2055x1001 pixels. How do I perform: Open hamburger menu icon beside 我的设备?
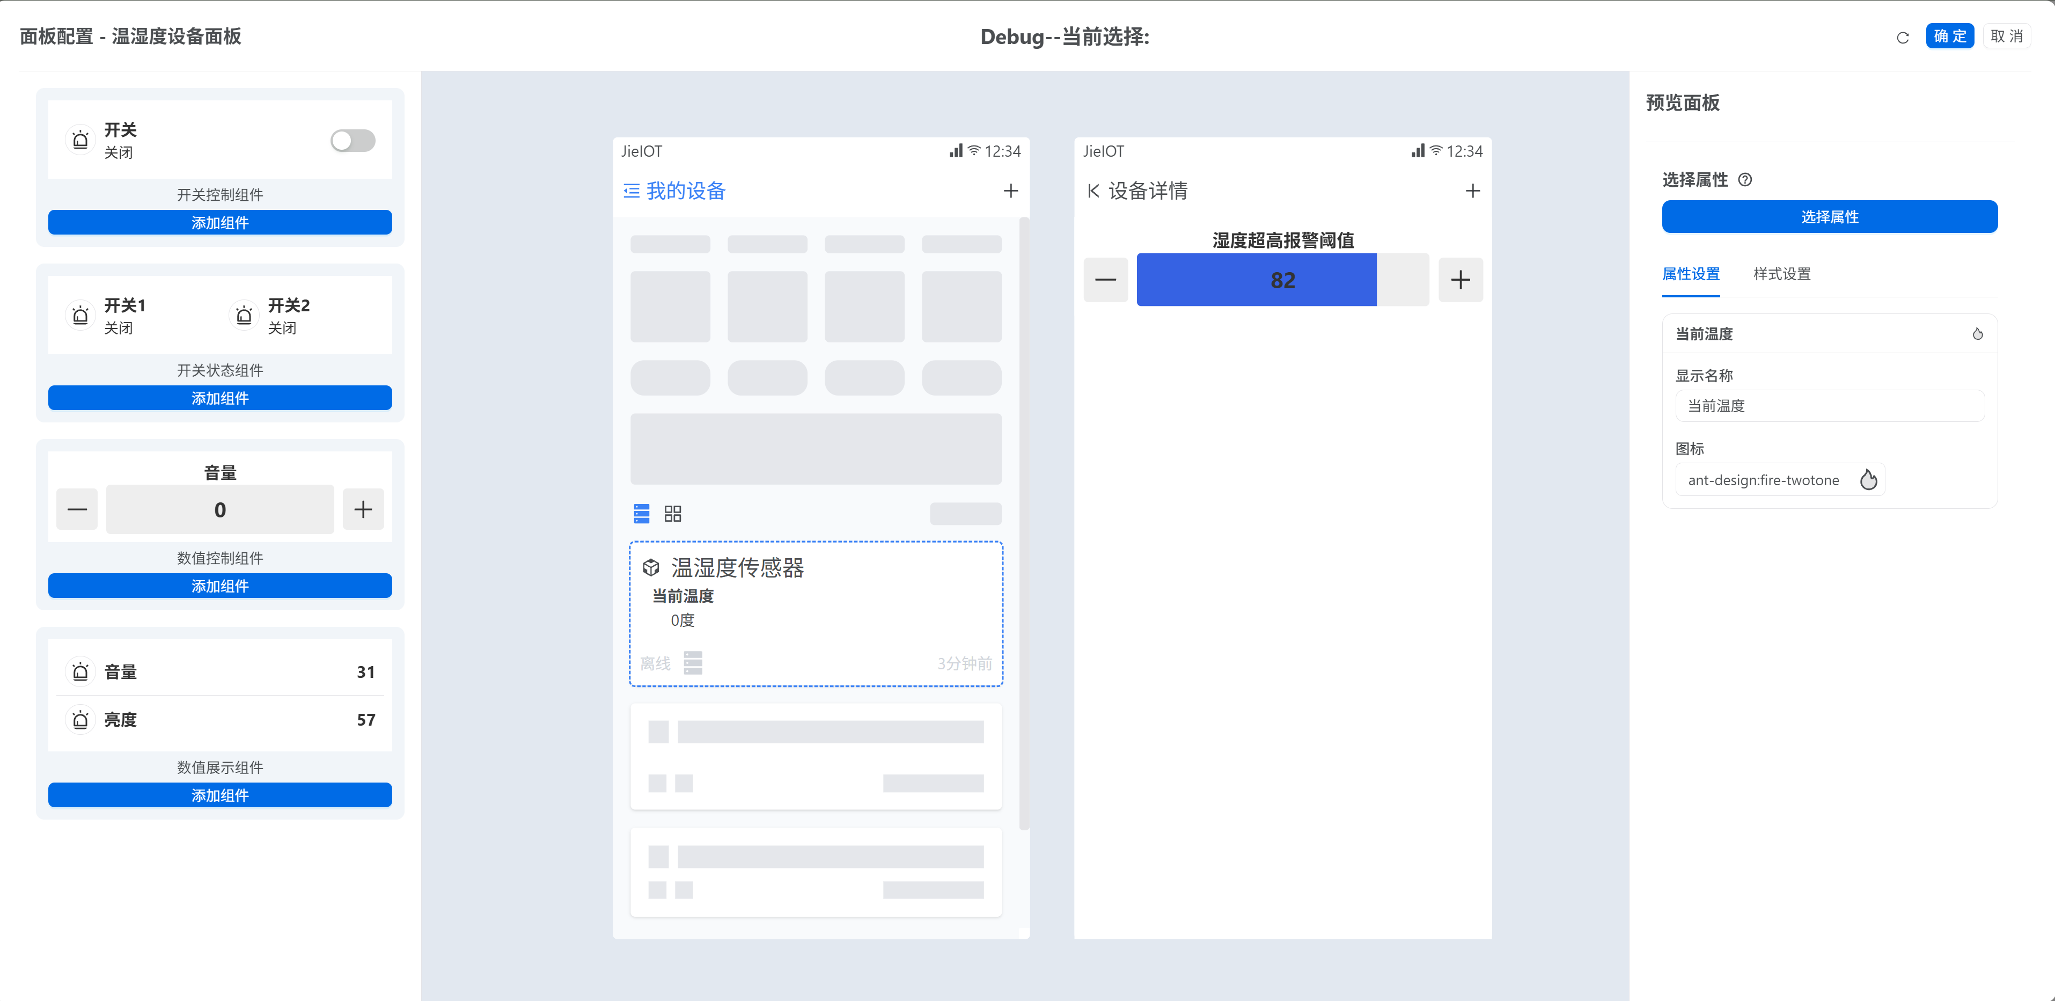[631, 191]
